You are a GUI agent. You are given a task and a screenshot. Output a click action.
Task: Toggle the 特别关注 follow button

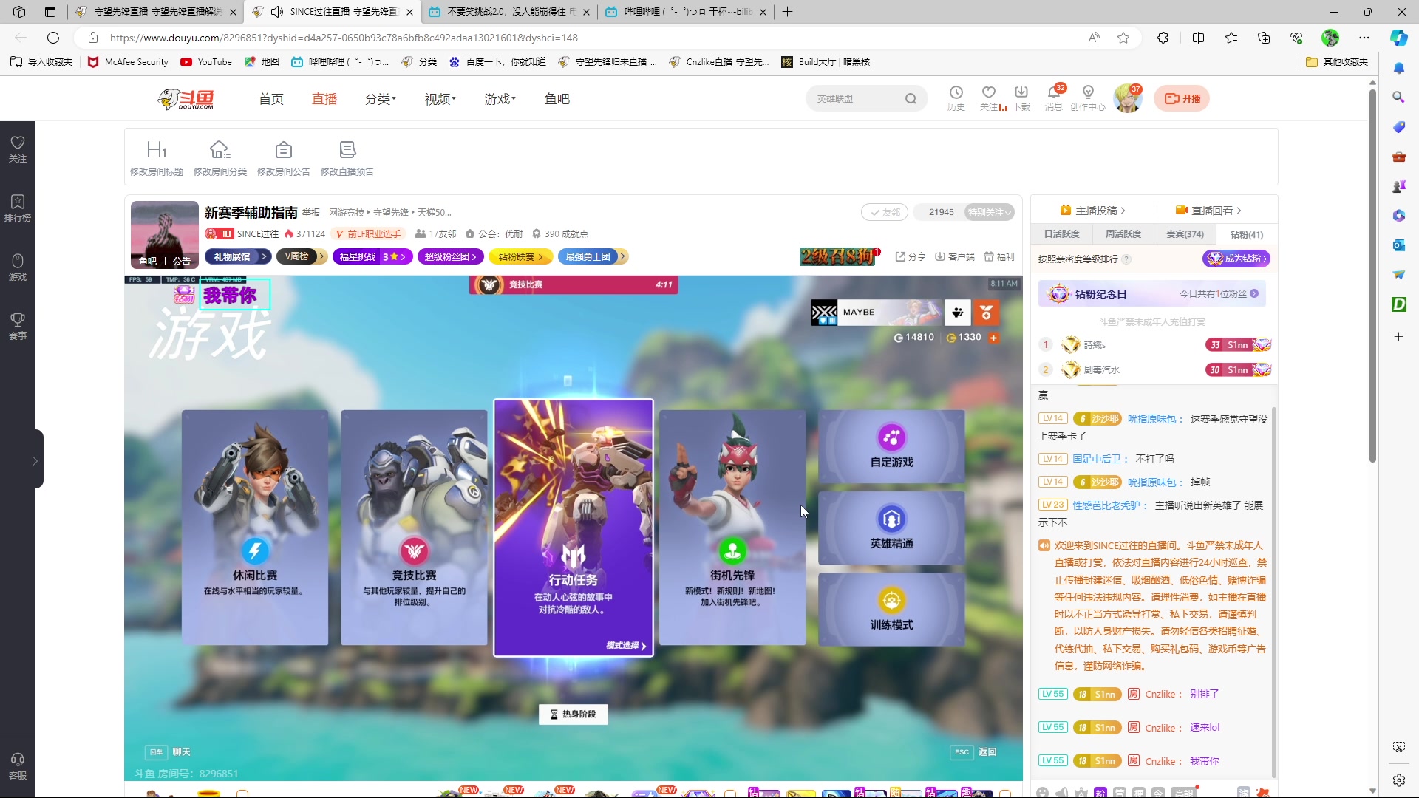point(989,212)
